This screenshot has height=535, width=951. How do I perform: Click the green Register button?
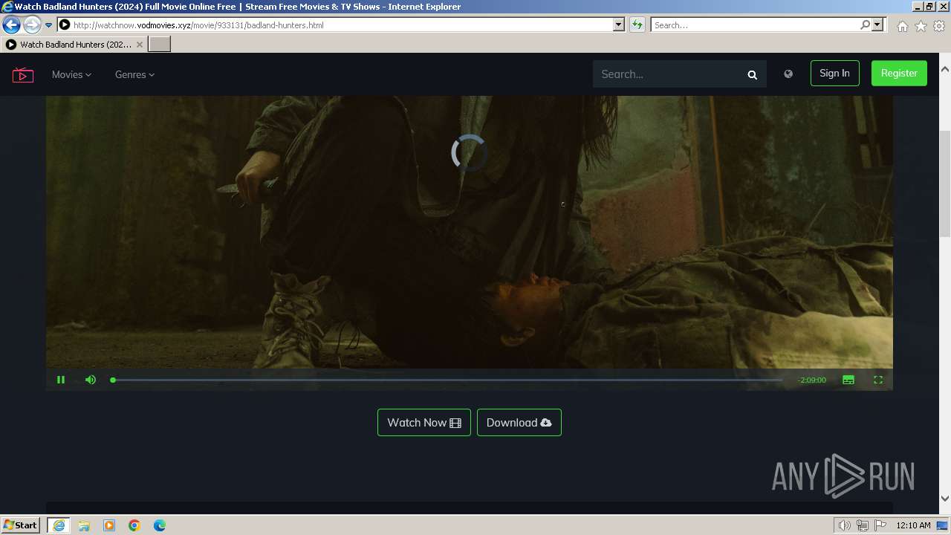(x=899, y=73)
